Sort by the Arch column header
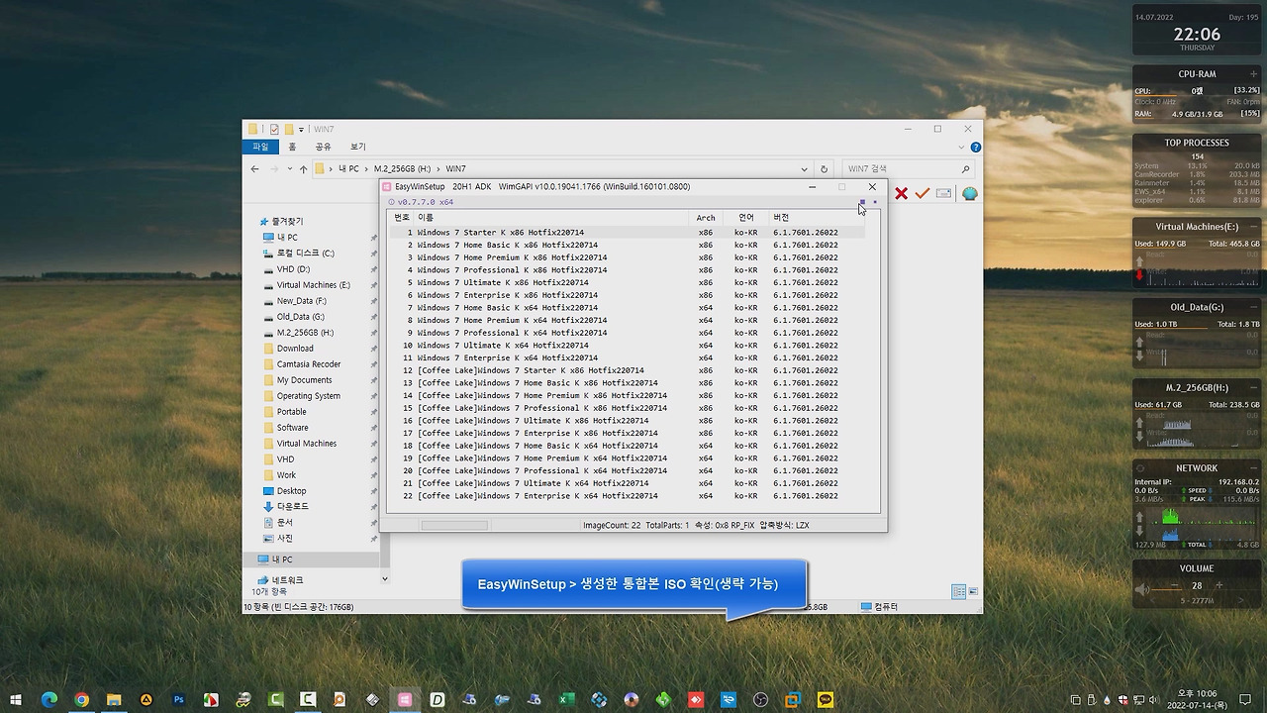This screenshot has width=1267, height=713. click(706, 217)
